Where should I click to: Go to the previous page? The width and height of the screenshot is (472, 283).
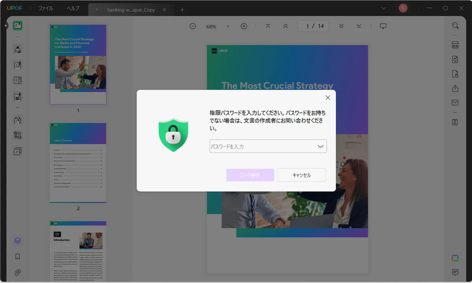coord(286,26)
